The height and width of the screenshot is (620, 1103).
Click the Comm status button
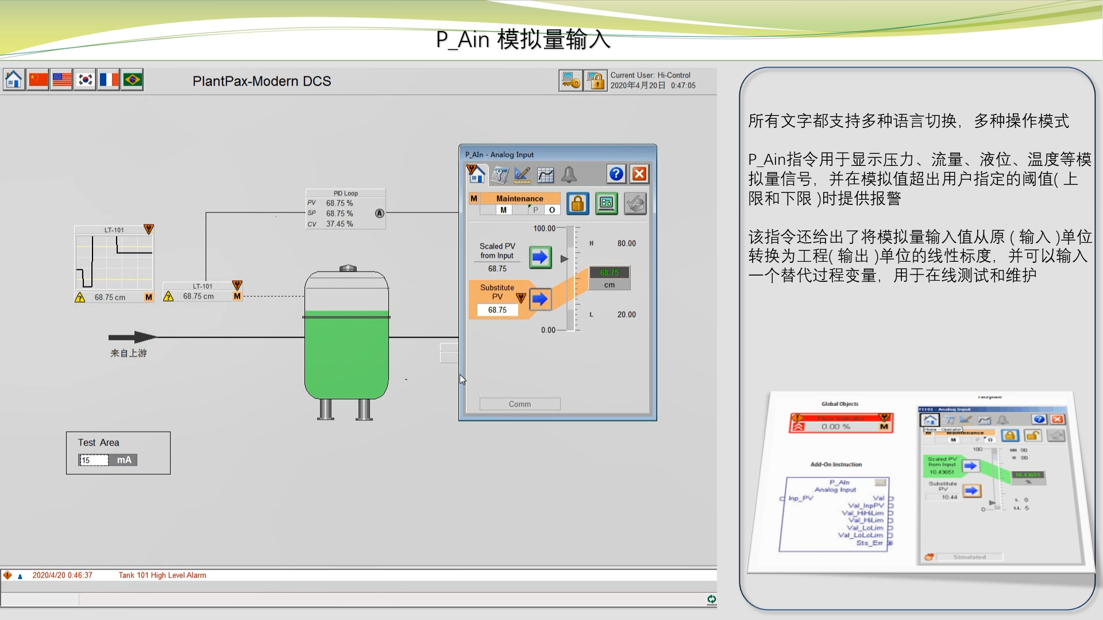click(x=520, y=404)
